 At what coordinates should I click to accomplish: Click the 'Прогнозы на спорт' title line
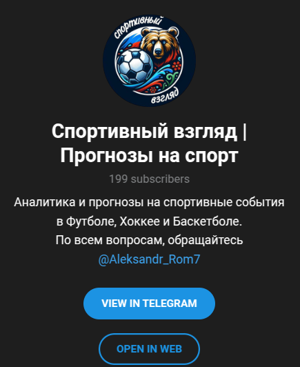[x=149, y=156]
